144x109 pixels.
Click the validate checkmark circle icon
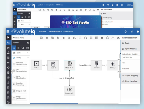point(108,38)
